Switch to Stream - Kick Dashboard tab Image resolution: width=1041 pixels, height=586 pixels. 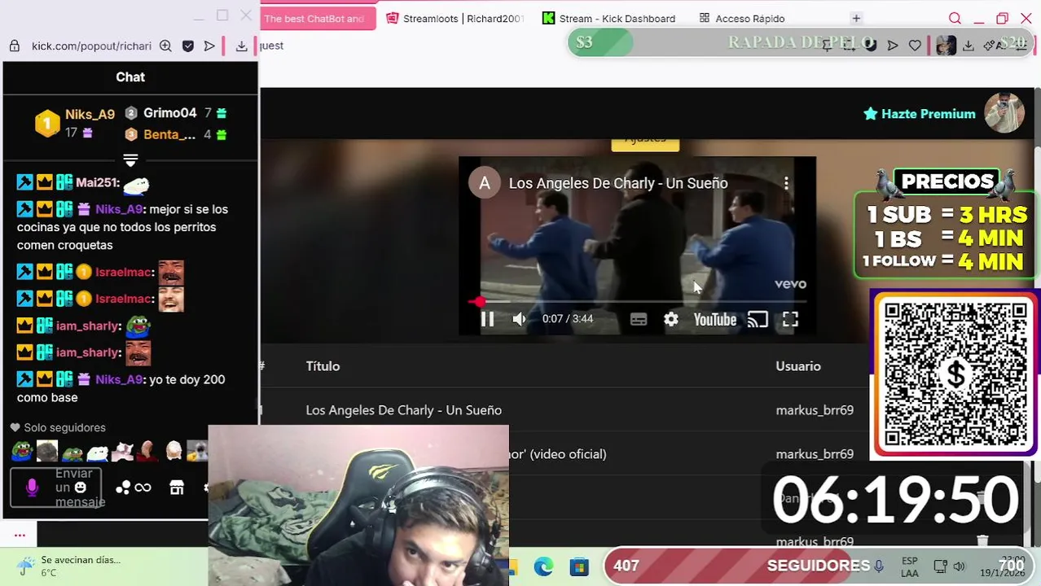click(608, 18)
